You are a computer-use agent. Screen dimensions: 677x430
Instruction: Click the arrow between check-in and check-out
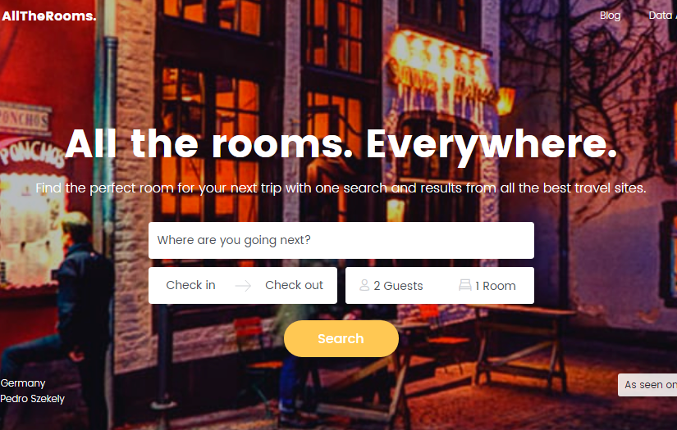pyautogui.click(x=243, y=286)
